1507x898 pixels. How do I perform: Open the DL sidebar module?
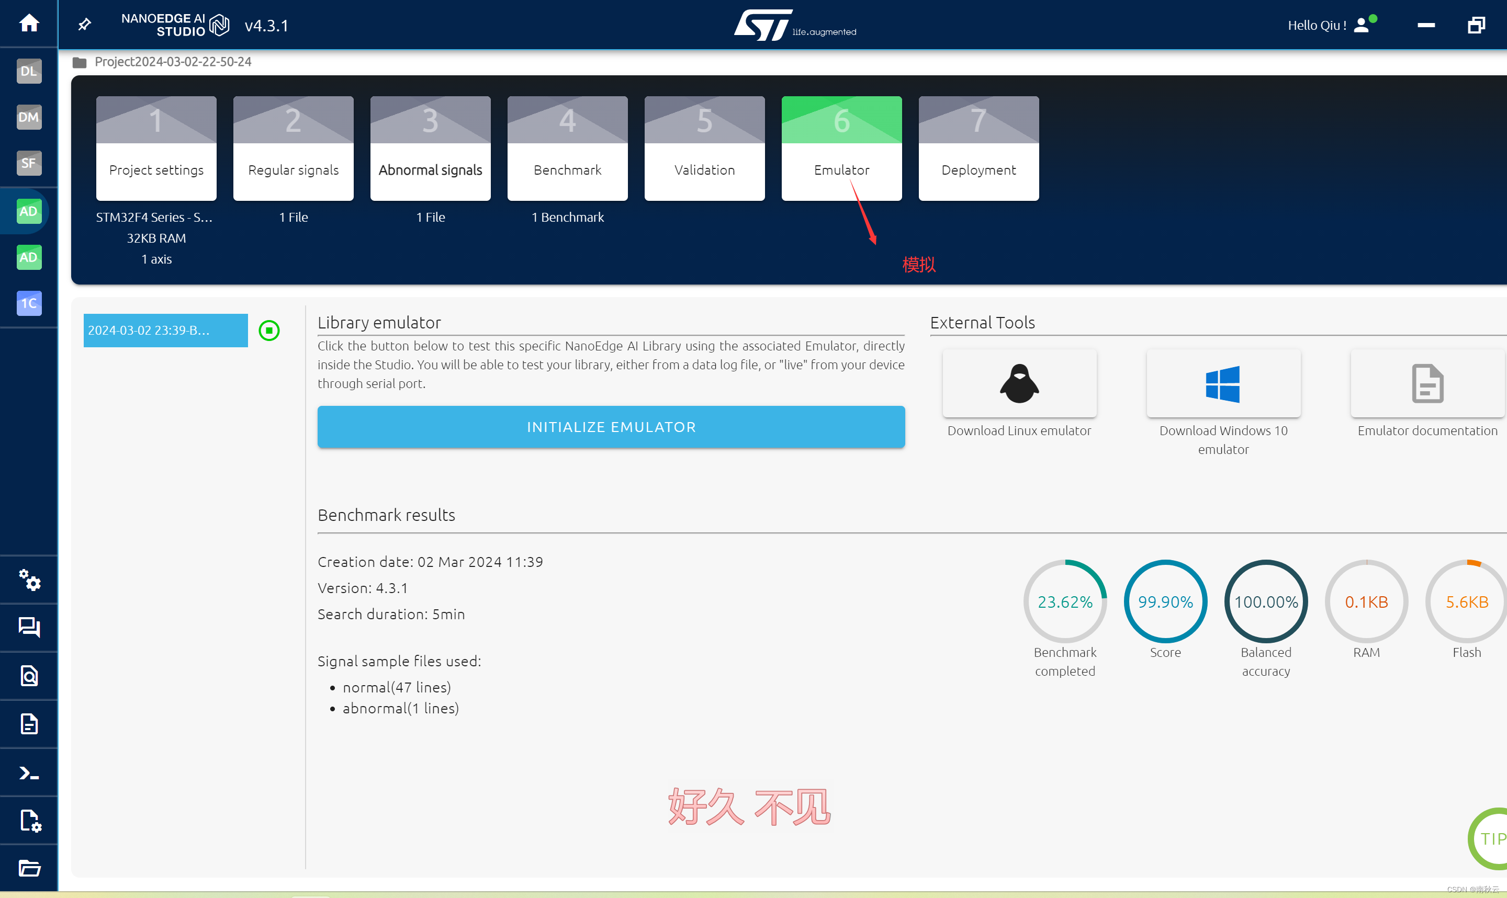tap(29, 71)
